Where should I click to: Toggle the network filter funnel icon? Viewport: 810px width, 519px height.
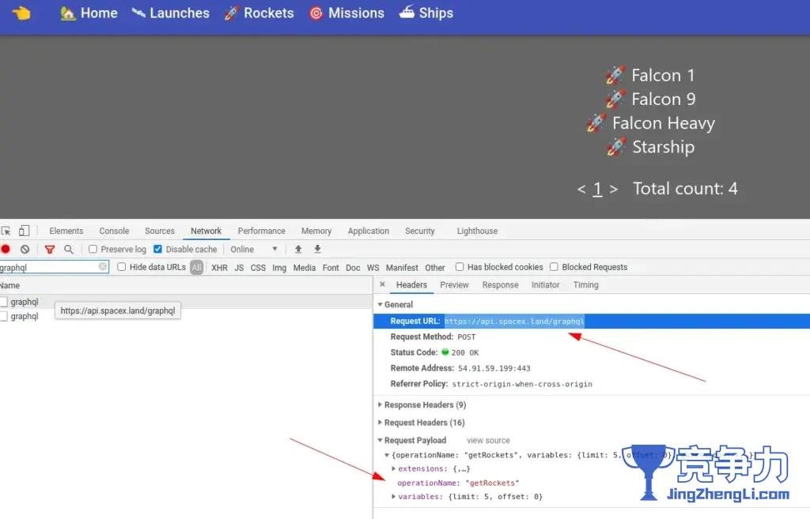click(50, 250)
